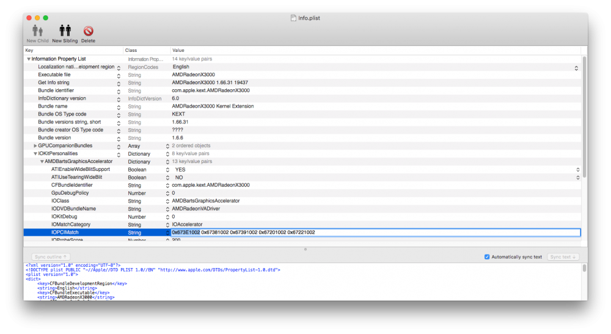Change class popup for GPUCompanionBundles

click(167, 147)
